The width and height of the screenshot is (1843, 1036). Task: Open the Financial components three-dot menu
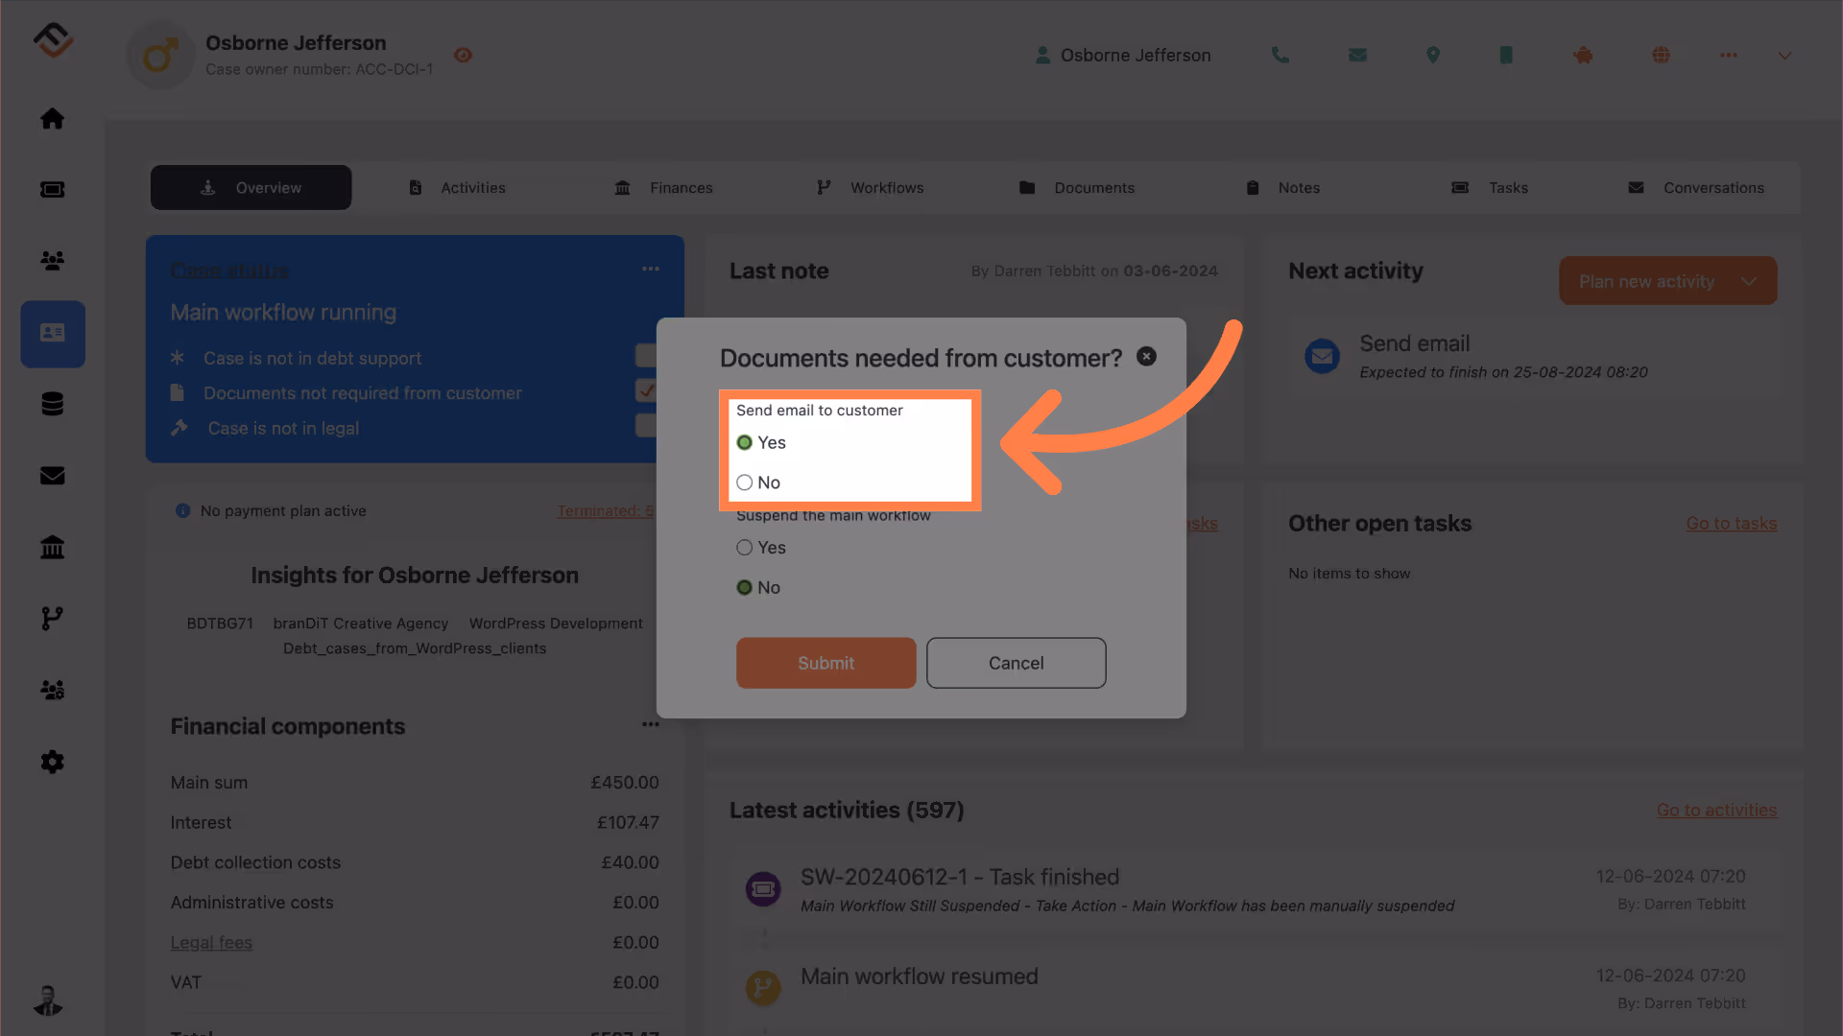coord(651,724)
